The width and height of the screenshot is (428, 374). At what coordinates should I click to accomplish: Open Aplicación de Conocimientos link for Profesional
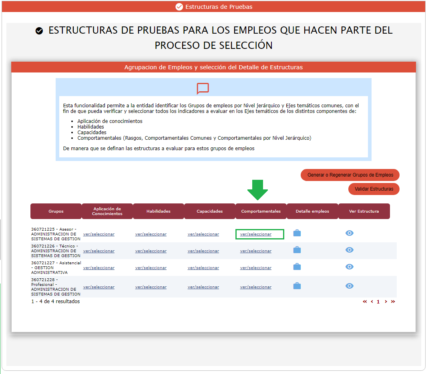(99, 287)
